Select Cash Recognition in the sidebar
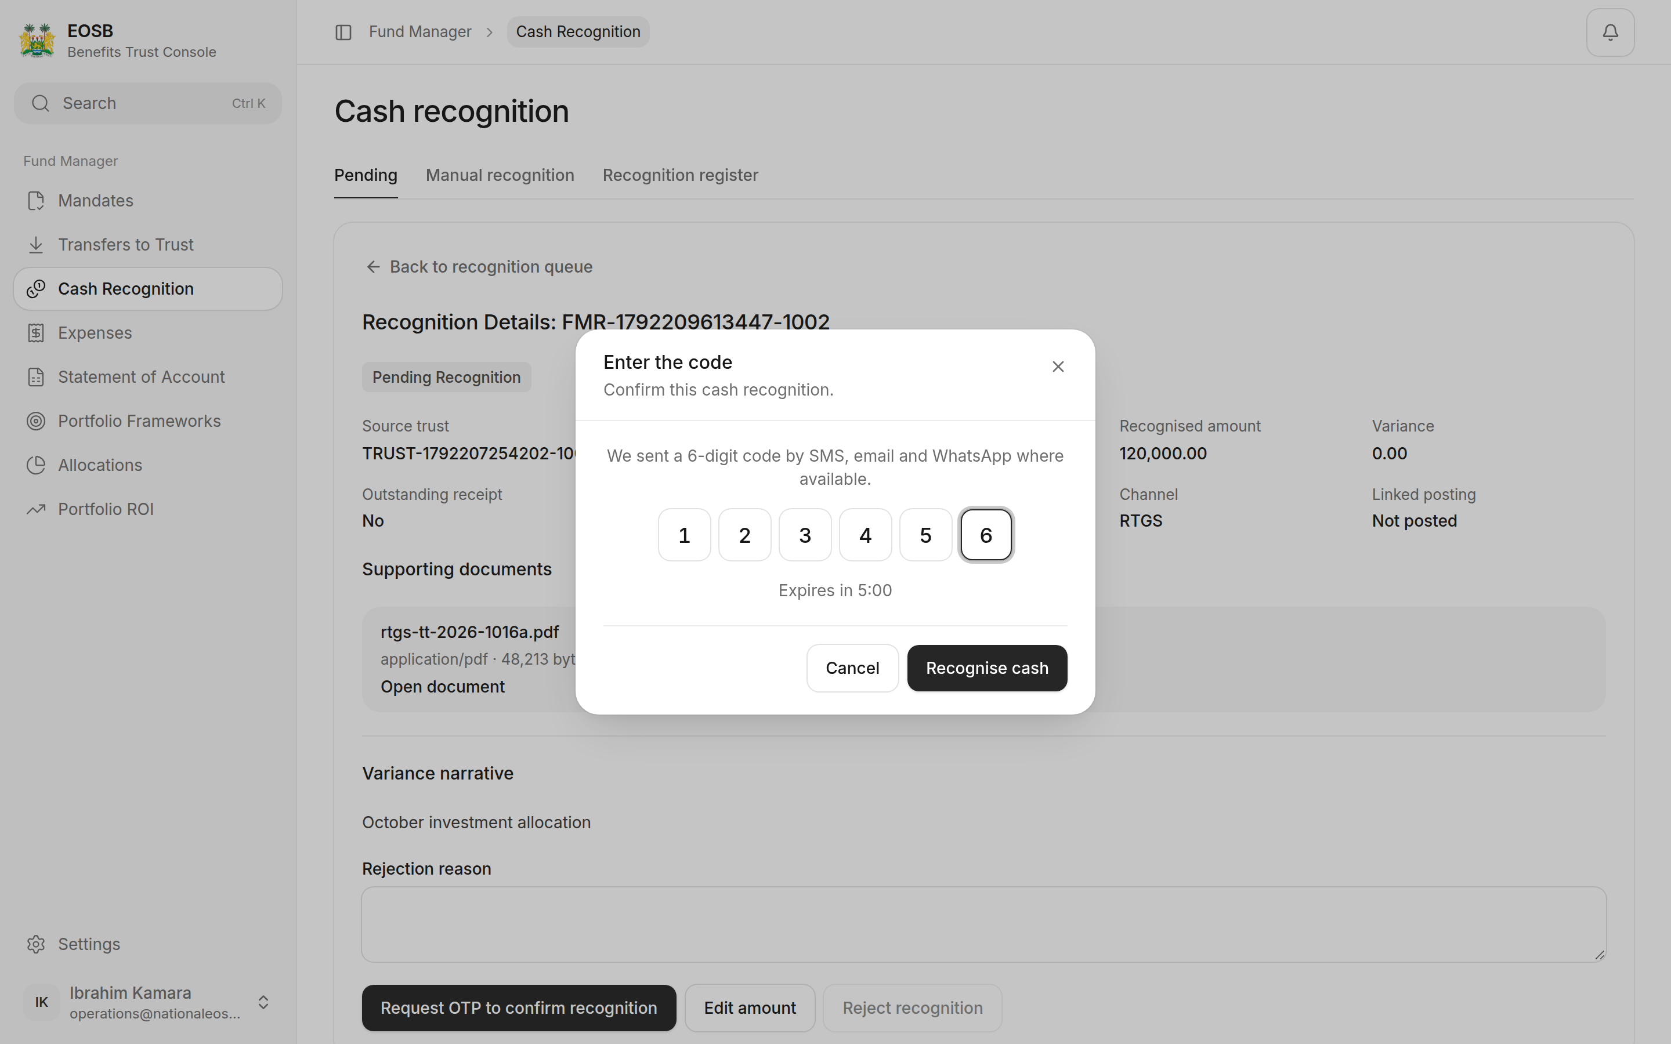 coord(148,289)
